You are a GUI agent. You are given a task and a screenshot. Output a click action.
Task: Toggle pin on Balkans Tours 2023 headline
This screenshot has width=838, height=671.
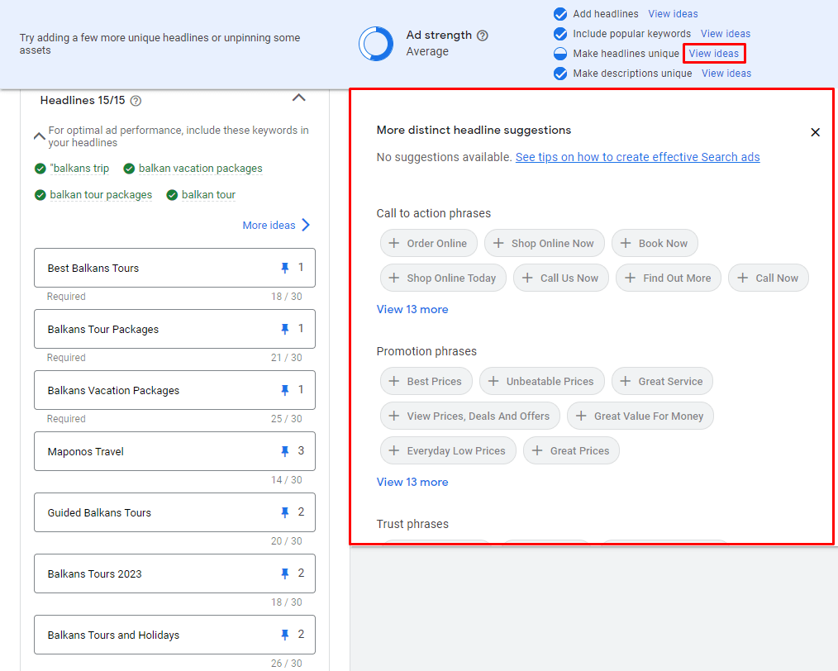285,573
